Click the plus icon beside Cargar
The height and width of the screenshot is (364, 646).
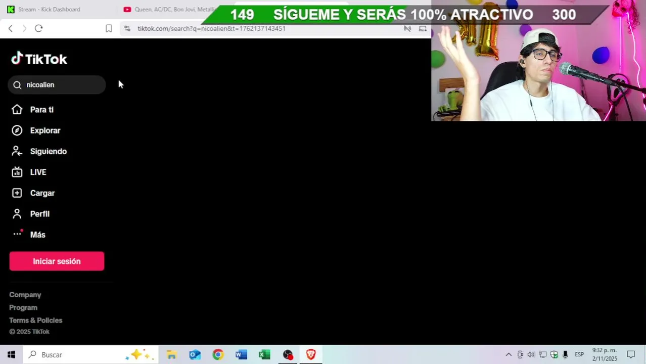[x=17, y=193]
